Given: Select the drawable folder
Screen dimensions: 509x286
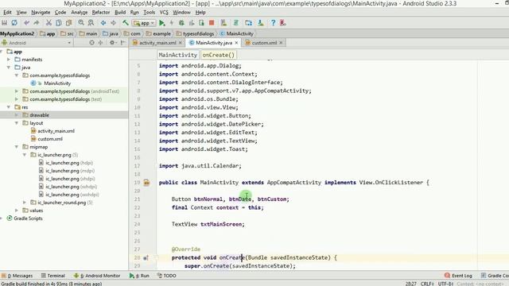Looking at the screenshot, I should pyautogui.click(x=39, y=115).
